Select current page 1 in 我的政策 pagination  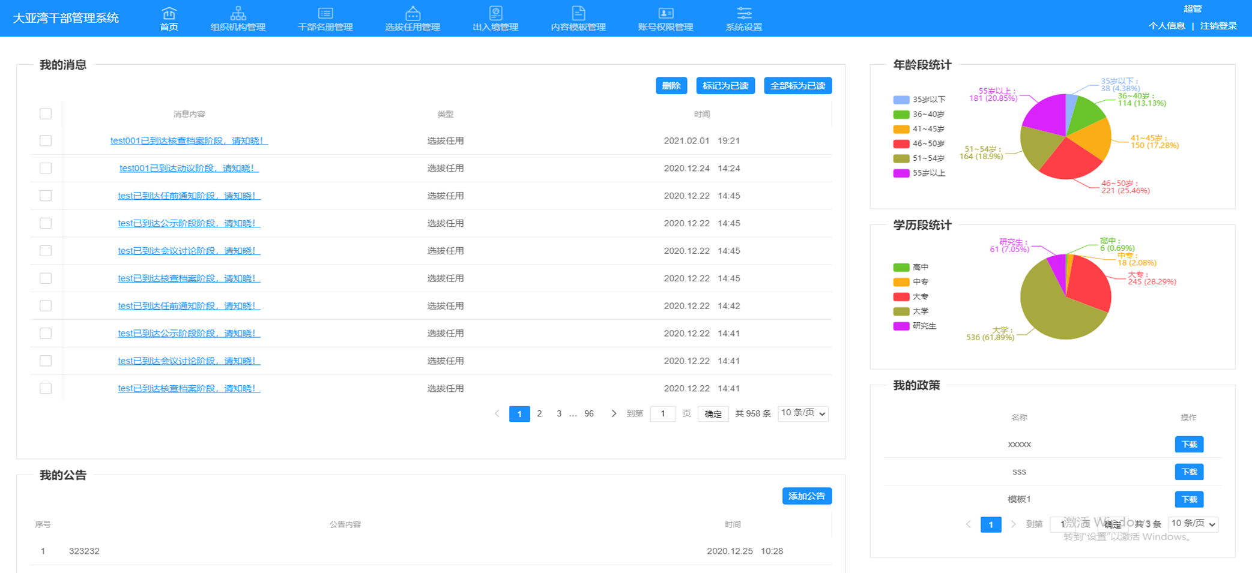tap(991, 524)
